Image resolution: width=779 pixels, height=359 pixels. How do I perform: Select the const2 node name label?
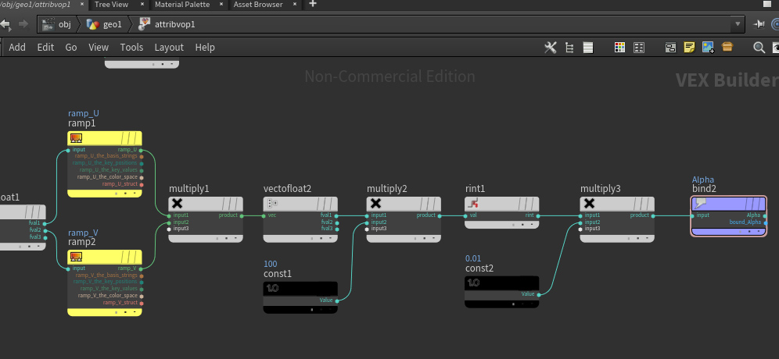(x=479, y=268)
